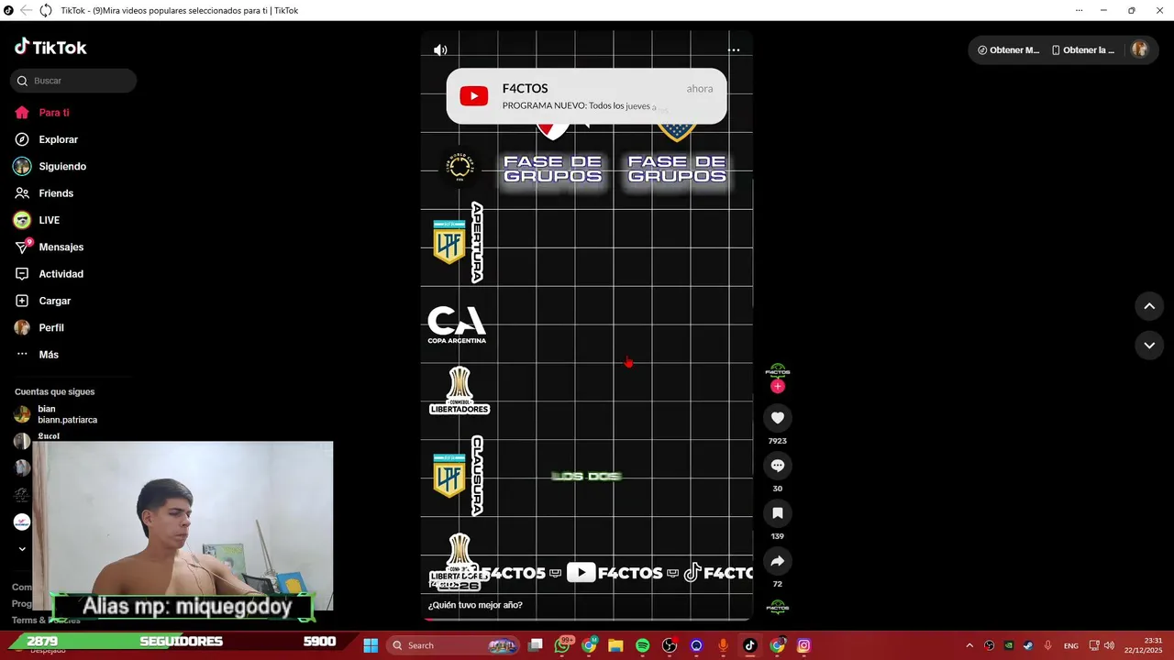
Task: Click the Buscar search field
Action: point(74,81)
